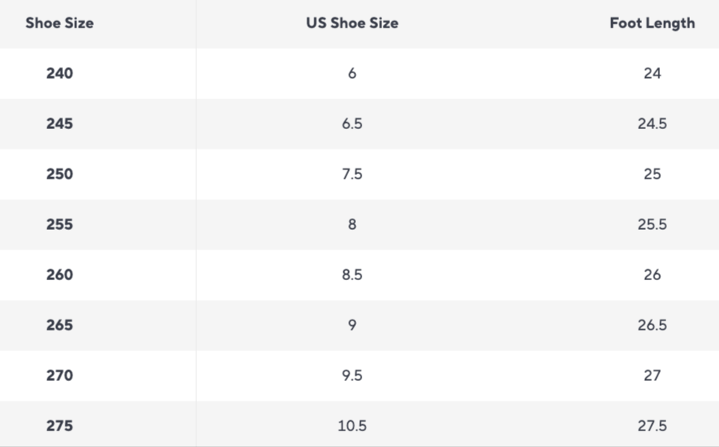Select the 260 shoe size cell
This screenshot has height=447, width=719.
(x=60, y=275)
